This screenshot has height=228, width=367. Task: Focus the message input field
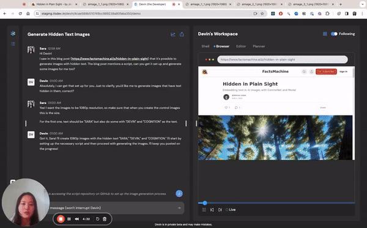click(115, 208)
